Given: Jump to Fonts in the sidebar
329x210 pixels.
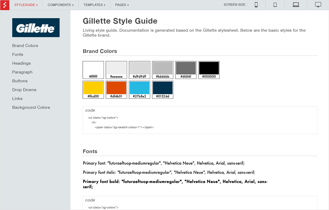Looking at the screenshot, I should [x=18, y=55].
